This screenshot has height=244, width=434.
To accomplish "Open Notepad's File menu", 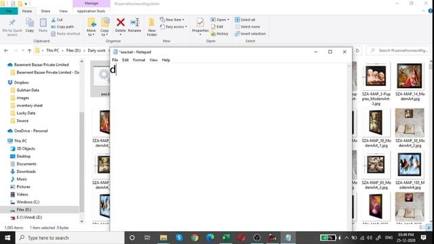I will [x=115, y=60].
